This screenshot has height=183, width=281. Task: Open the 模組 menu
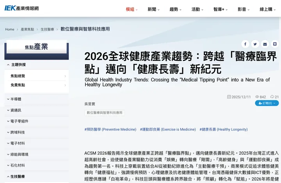click(132, 9)
